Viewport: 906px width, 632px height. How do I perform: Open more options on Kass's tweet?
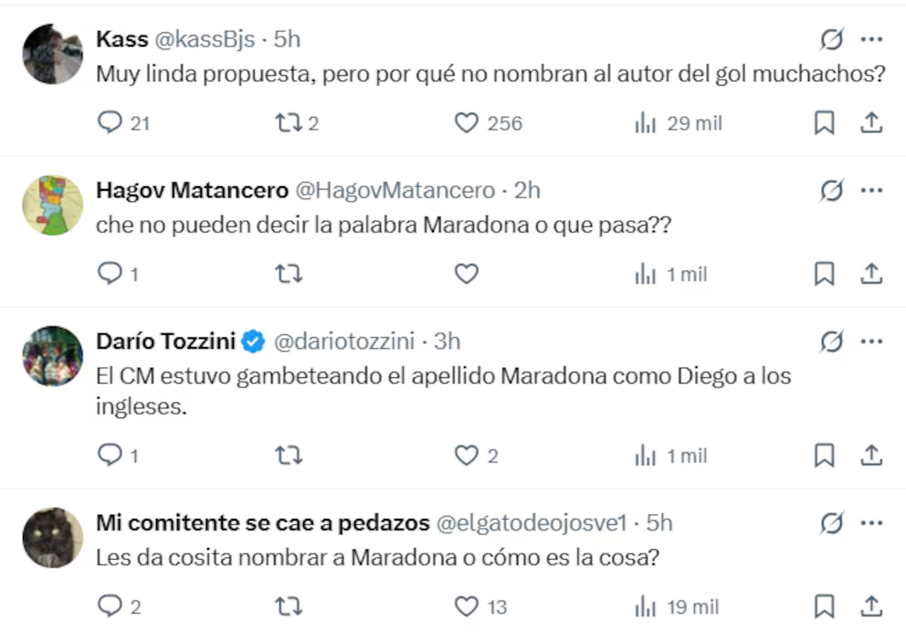(871, 39)
